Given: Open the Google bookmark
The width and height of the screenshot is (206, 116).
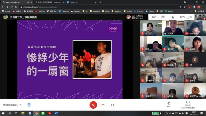Looking at the screenshot, I should [6, 11].
